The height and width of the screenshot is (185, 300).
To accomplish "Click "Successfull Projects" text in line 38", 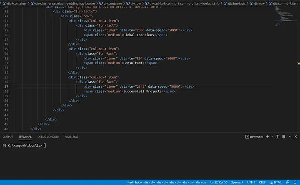I will point(142,91).
